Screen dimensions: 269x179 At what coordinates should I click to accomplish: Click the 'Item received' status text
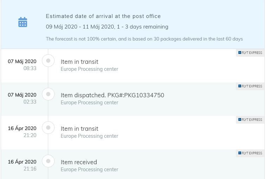[79, 162]
